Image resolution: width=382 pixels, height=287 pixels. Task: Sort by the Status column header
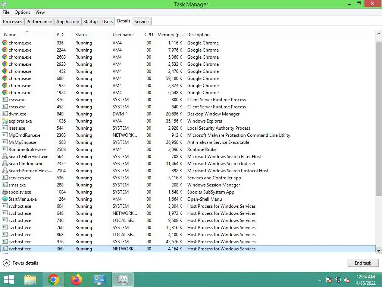(x=92, y=35)
